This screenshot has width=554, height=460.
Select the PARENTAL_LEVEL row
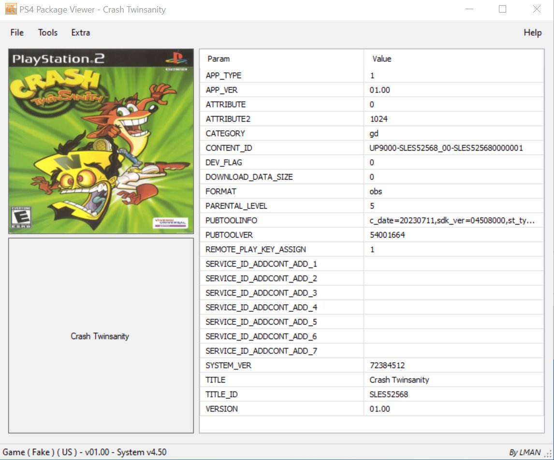[x=236, y=206]
